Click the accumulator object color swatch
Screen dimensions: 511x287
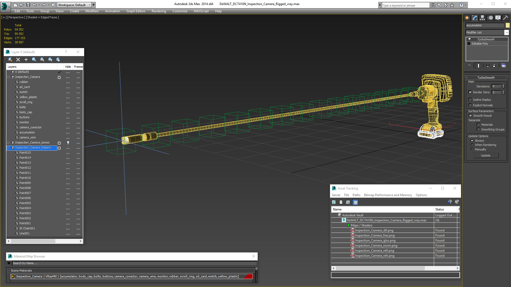(508, 25)
